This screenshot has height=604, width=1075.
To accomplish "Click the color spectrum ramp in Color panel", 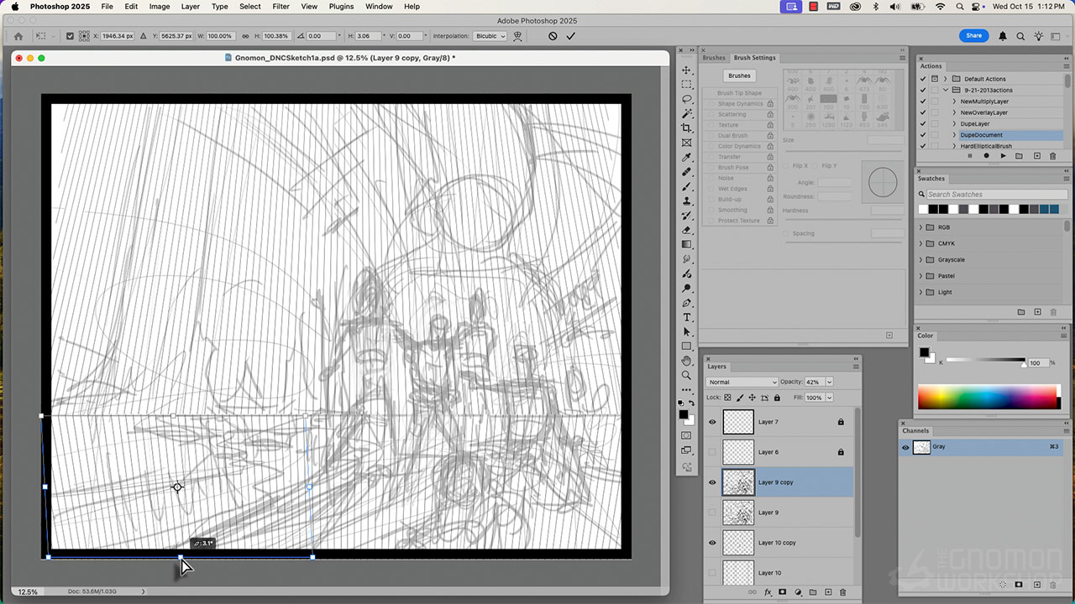I will click(x=988, y=397).
